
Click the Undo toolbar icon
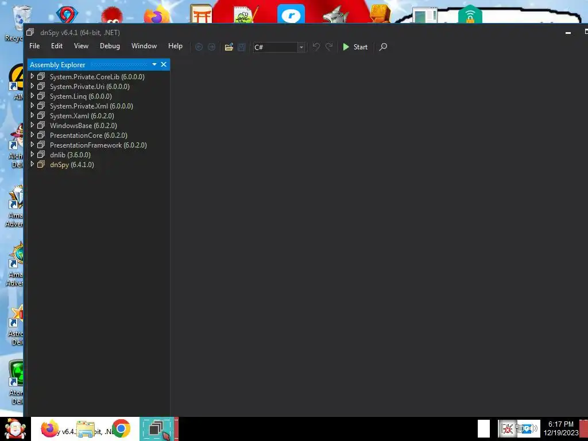click(x=316, y=47)
